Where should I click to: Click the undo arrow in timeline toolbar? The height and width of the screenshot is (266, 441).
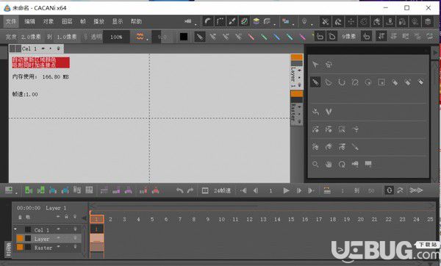180,190
